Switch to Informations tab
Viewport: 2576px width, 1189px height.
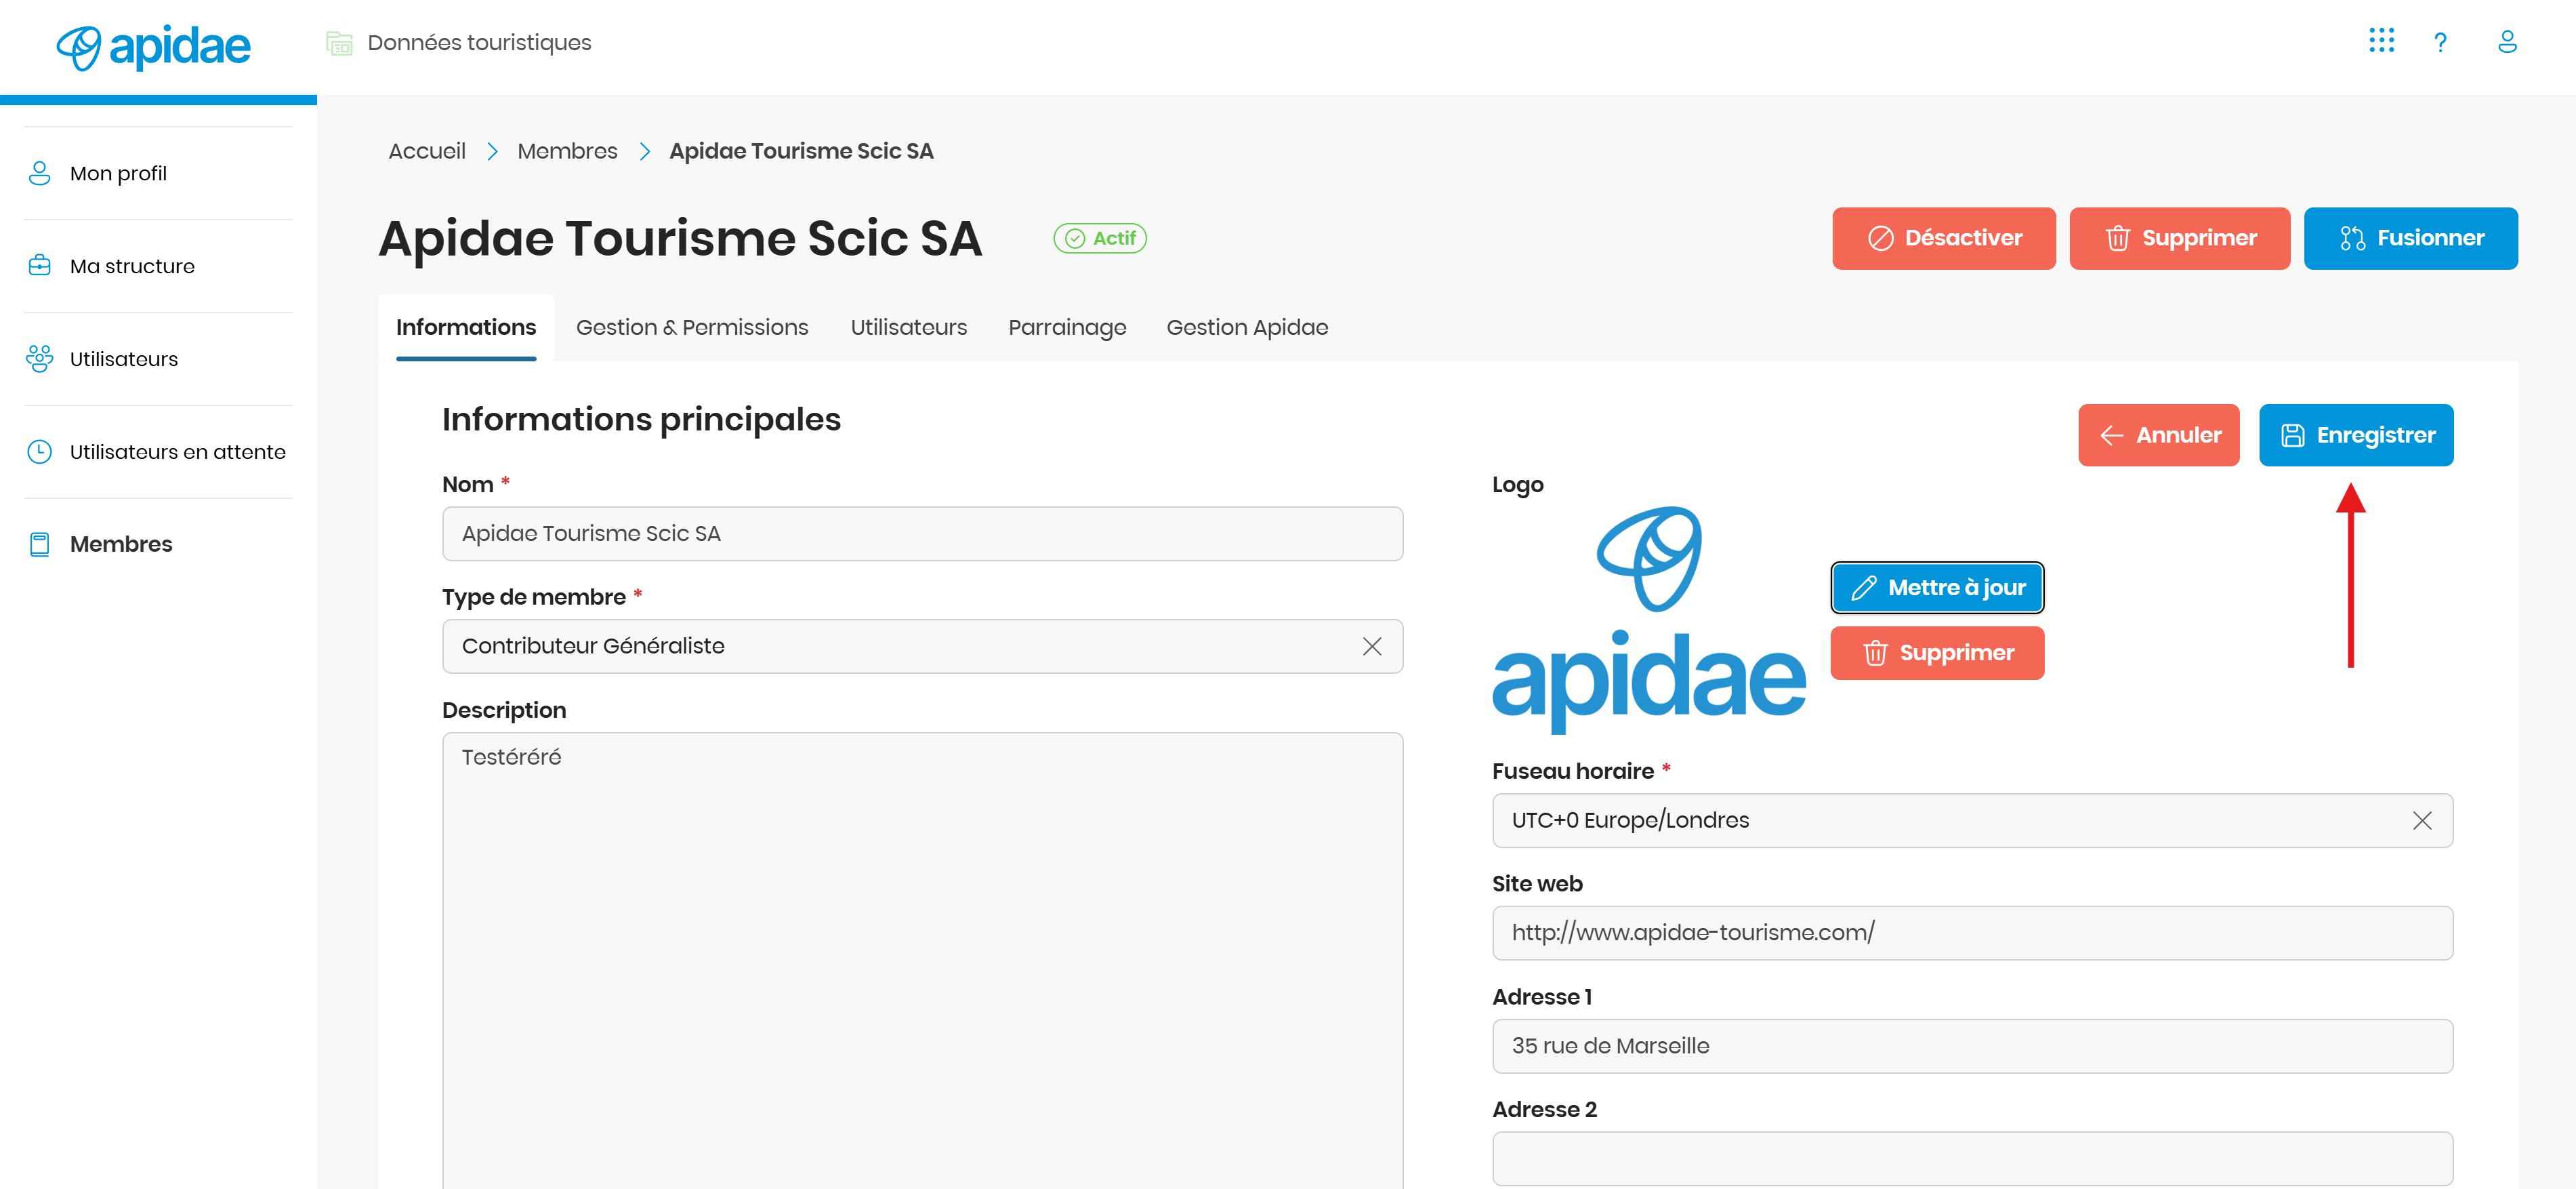466,327
